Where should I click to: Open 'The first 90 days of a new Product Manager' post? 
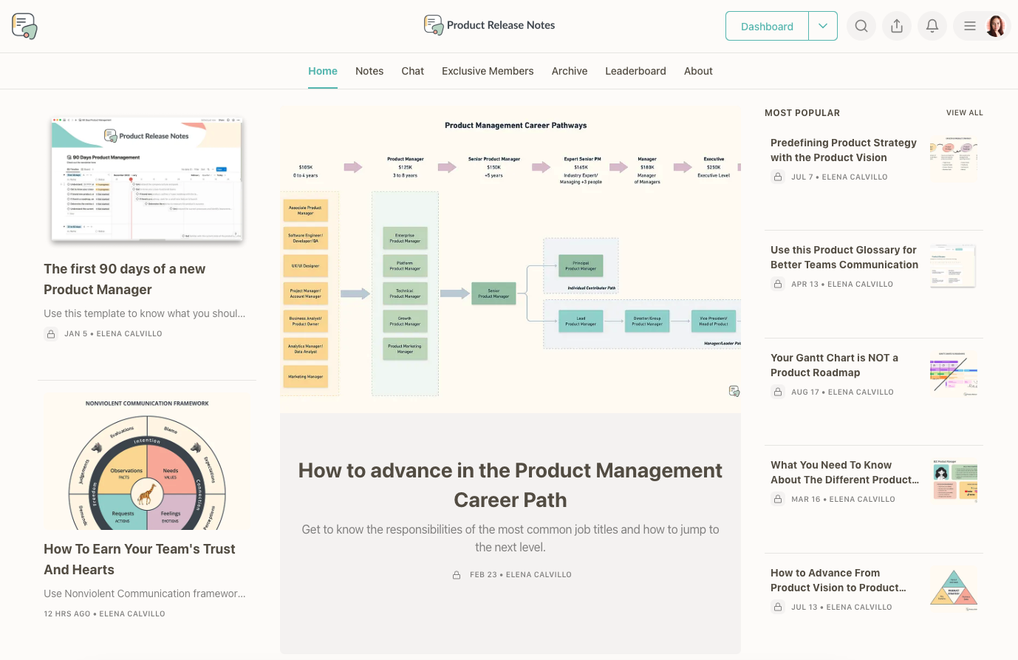click(124, 279)
